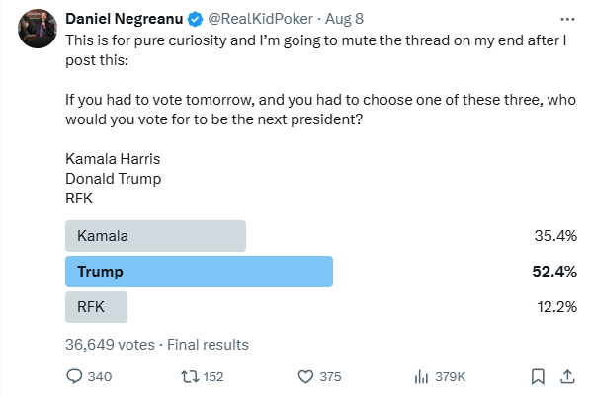
Task: Click the Daniel Negreanu display name
Action: 125,19
